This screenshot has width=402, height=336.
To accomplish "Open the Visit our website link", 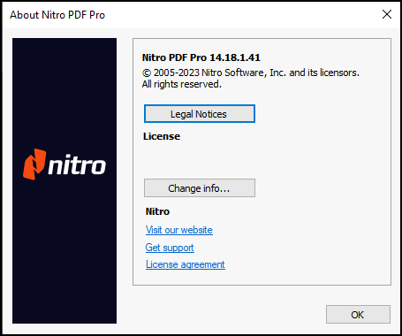I will pyautogui.click(x=179, y=230).
